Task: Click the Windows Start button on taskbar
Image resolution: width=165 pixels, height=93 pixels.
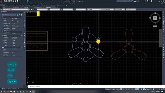Action: tap(2, 92)
